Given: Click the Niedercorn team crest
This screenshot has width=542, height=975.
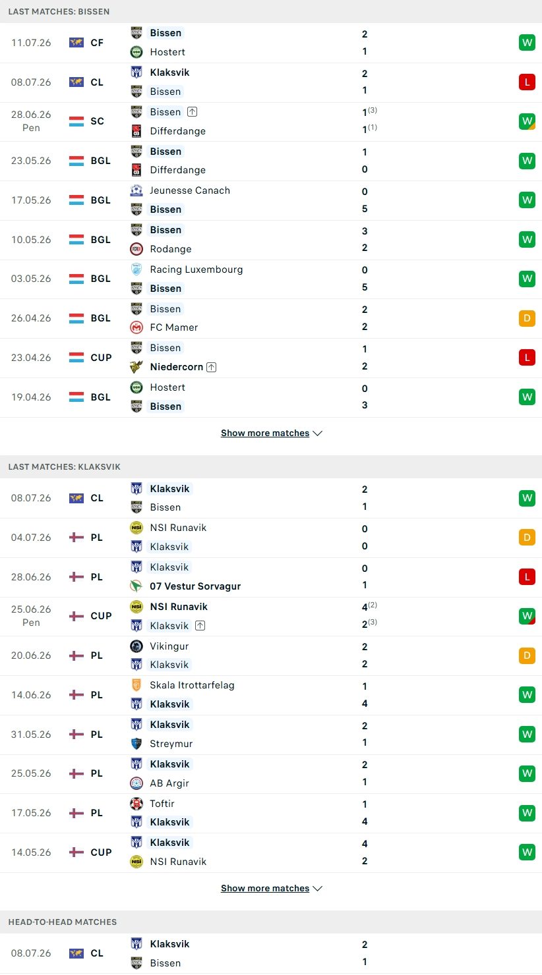Looking at the screenshot, I should pos(136,367).
